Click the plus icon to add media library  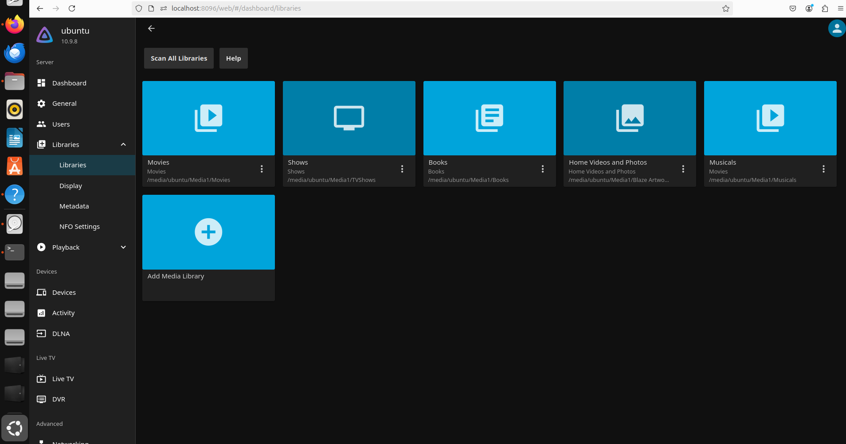pos(208,232)
